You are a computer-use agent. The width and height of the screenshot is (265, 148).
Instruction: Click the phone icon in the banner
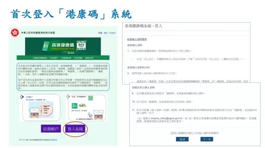pos(46,46)
